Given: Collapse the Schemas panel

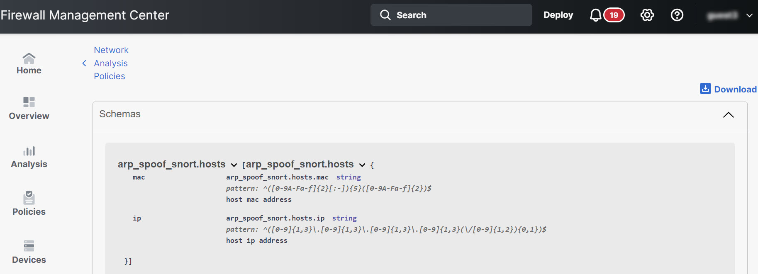Looking at the screenshot, I should [728, 115].
